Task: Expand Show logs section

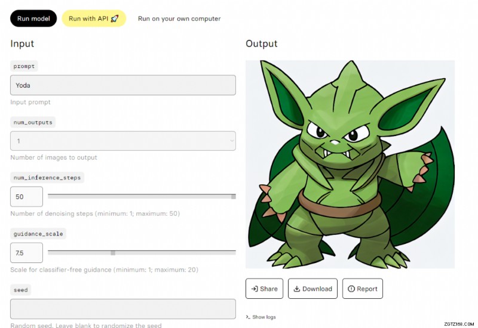Action: click(x=263, y=317)
